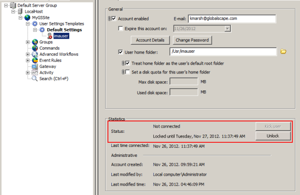Image resolution: width=300 pixels, height=195 pixels.
Task: Enable Expire this account on checkbox
Action: tap(121, 29)
